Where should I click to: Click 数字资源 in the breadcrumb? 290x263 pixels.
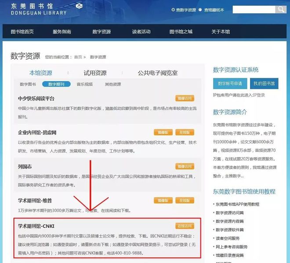(98, 57)
